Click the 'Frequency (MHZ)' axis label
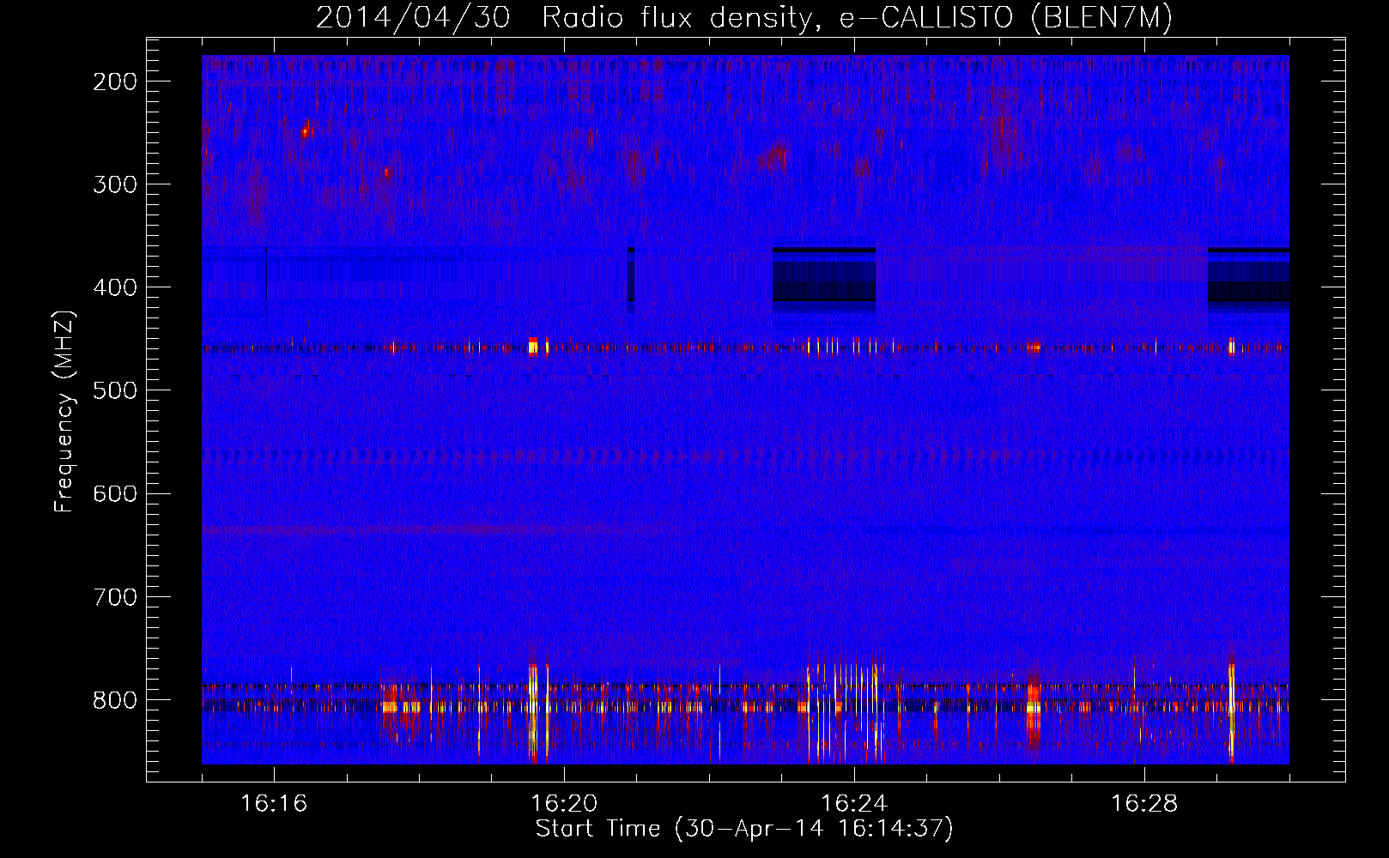Image resolution: width=1389 pixels, height=858 pixels. (64, 412)
